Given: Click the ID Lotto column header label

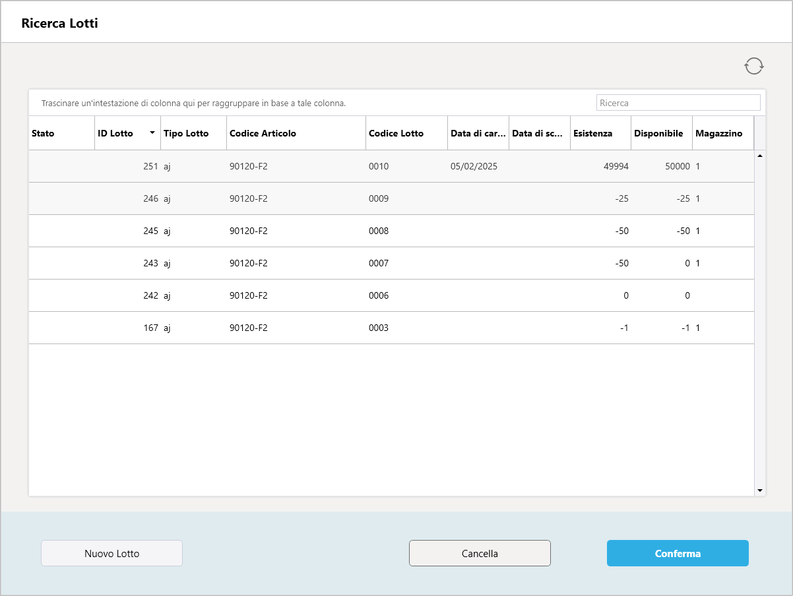Looking at the screenshot, I should point(115,133).
